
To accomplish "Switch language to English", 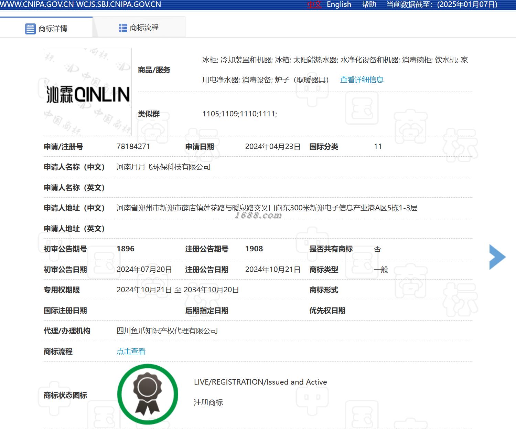I will (339, 4).
